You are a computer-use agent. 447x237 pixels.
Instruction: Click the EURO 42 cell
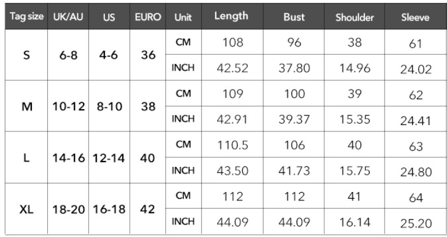point(149,209)
